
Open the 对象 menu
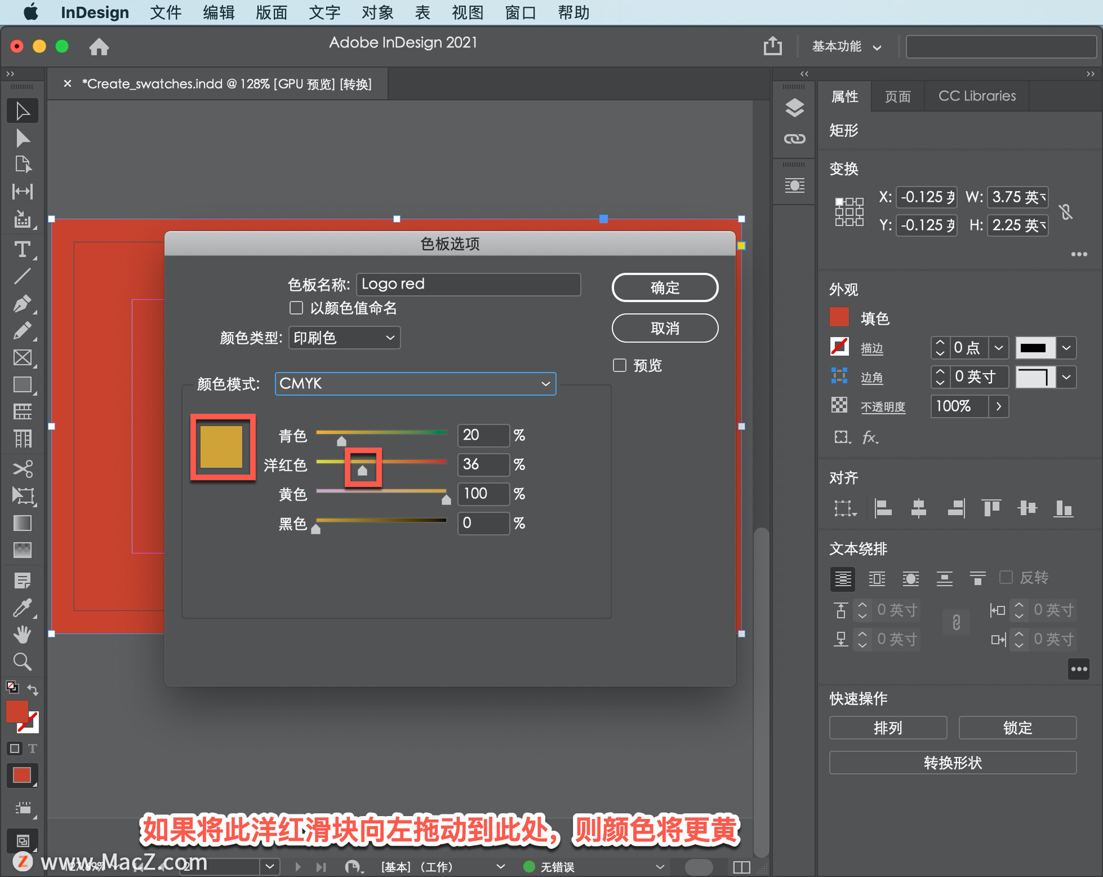coord(377,13)
